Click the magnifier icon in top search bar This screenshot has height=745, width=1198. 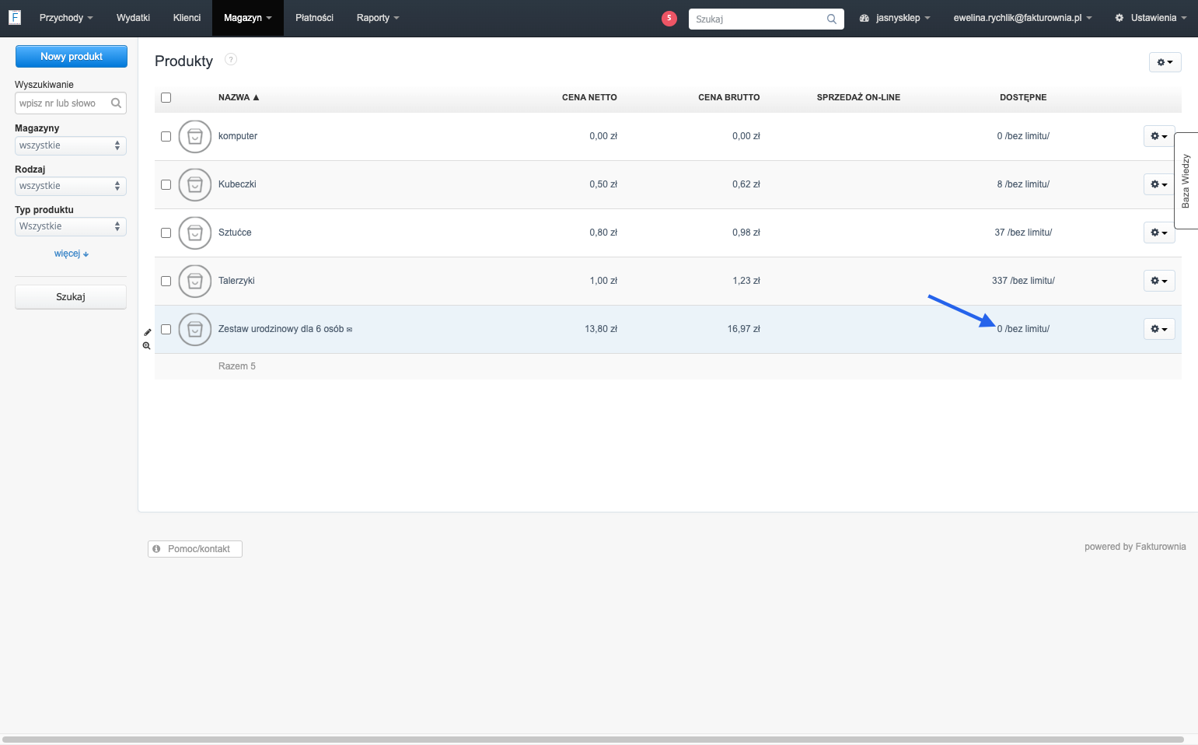coord(832,19)
